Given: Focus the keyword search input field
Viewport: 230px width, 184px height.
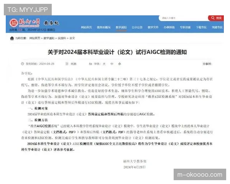Looking at the screenshot, I should 183,18.
